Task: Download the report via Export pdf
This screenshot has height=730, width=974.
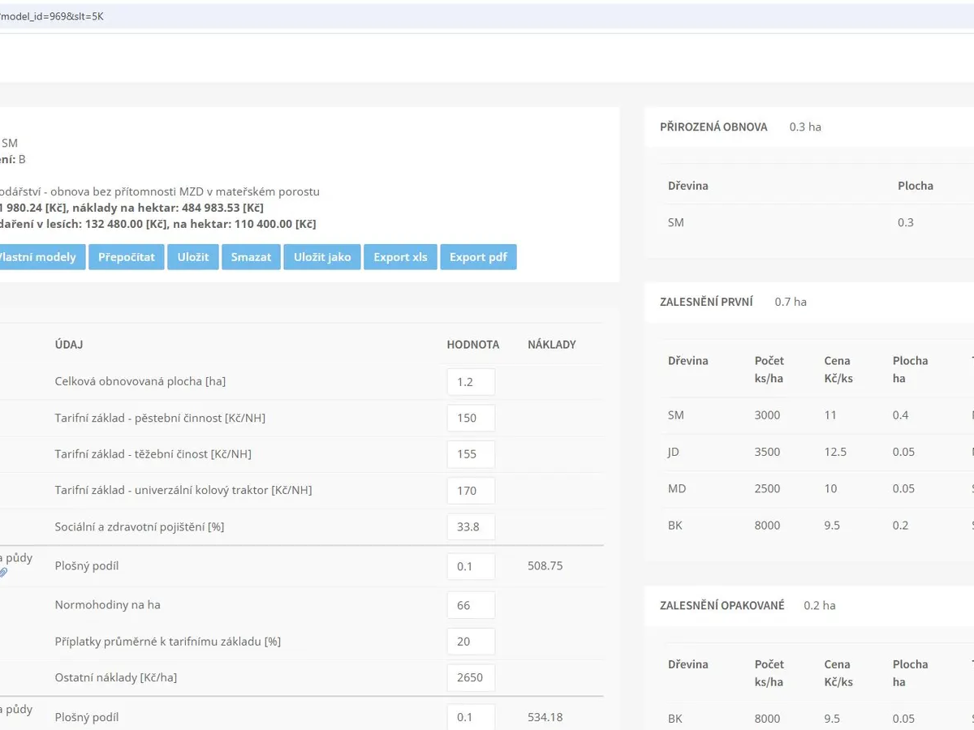Action: (x=478, y=257)
